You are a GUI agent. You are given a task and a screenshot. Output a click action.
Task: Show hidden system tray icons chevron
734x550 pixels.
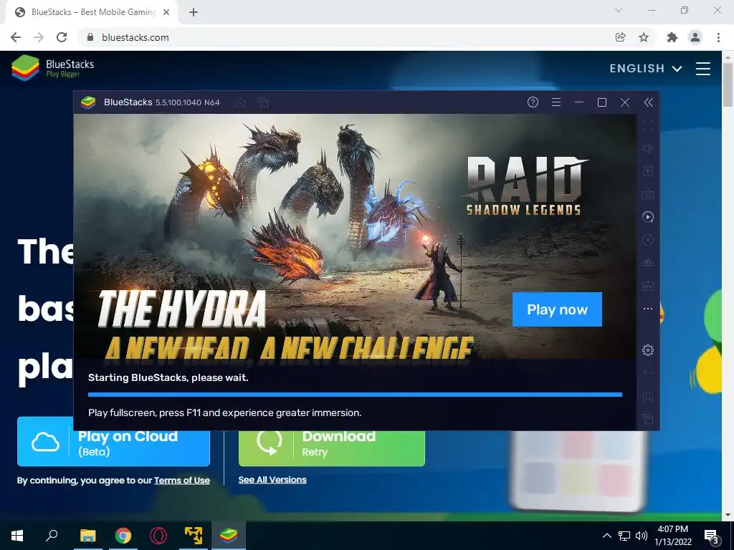[606, 536]
